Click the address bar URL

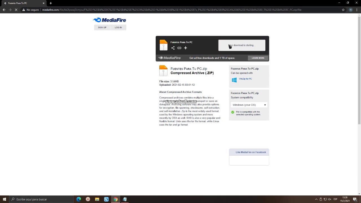pos(171,10)
